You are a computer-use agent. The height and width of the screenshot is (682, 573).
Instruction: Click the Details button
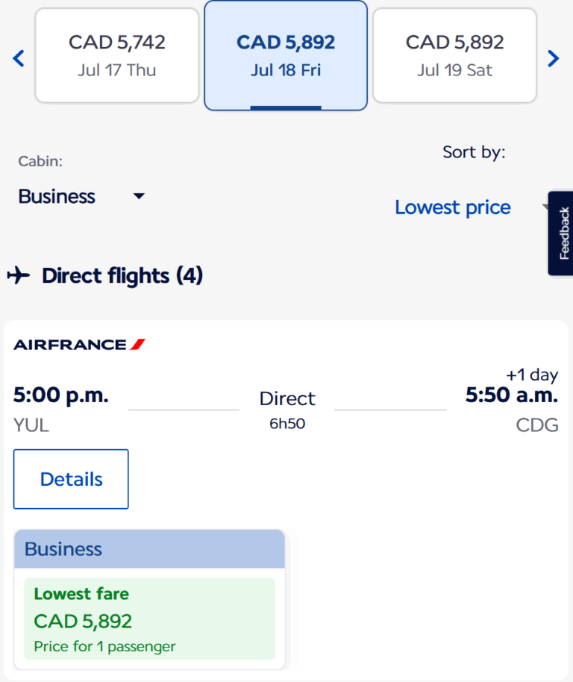click(71, 479)
